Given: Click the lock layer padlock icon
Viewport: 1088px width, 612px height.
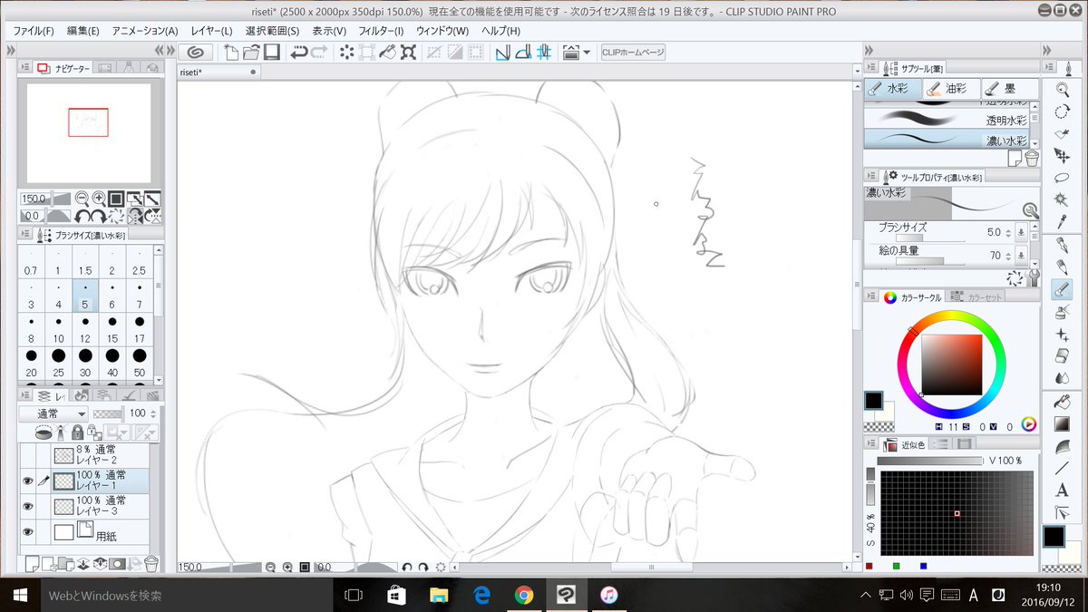Looking at the screenshot, I should click(77, 432).
